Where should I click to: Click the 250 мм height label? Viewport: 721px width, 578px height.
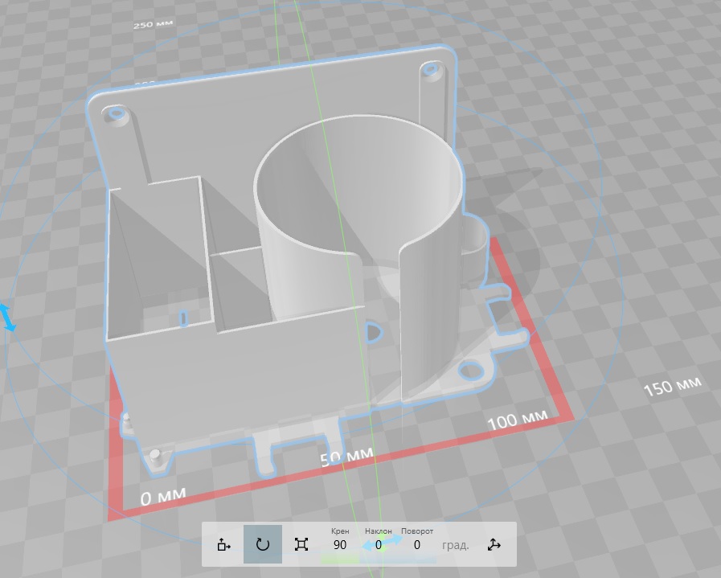153,24
